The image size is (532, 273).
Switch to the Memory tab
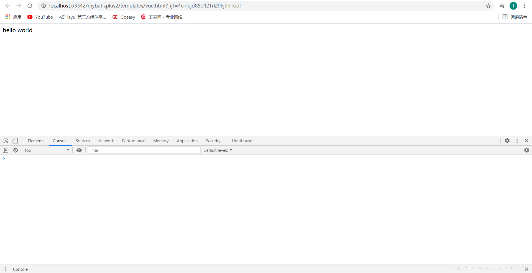coord(161,141)
